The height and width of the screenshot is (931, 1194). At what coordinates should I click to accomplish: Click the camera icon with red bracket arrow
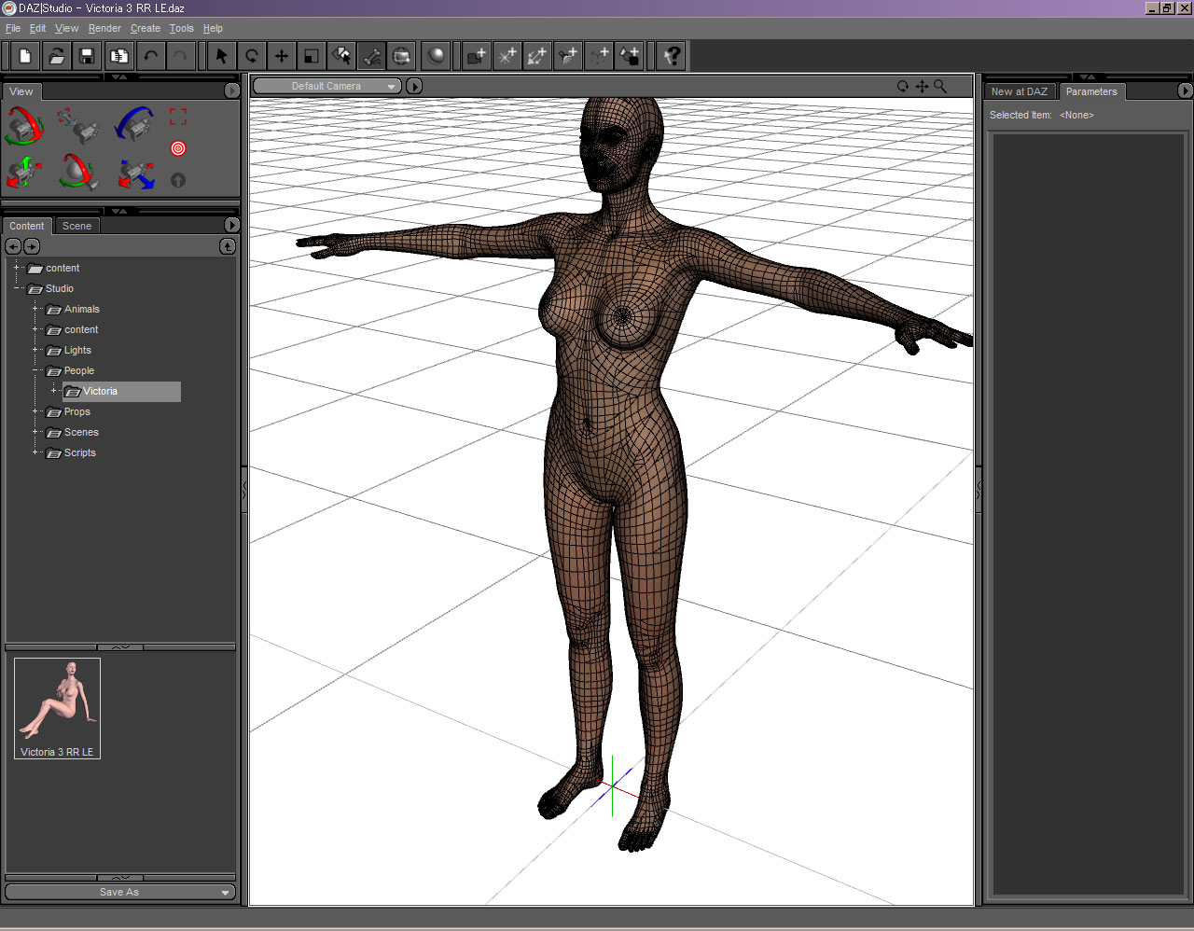click(79, 125)
